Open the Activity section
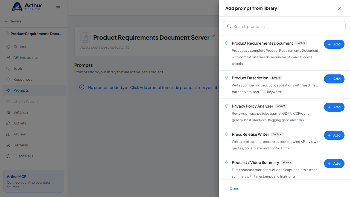Screen dimensions: 350x197 point(34,123)
